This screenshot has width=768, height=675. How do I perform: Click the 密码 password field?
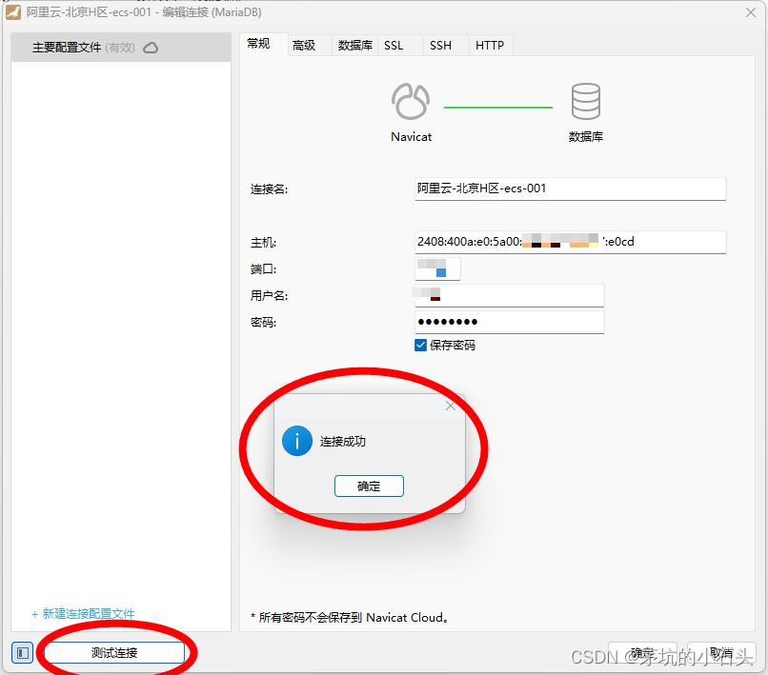510,322
